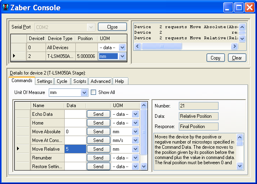Open the UOM dropdown in Echo Data row

[135, 114]
